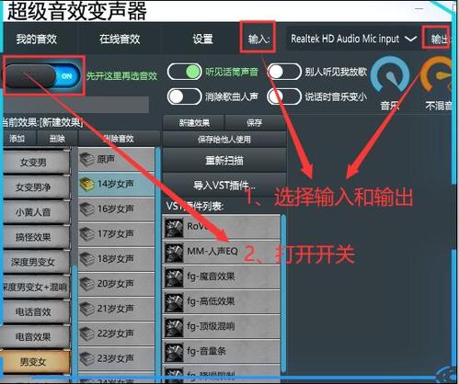The image size is (459, 384).
Task: Select the 深度男变女+混响 preset
Action: point(36,287)
